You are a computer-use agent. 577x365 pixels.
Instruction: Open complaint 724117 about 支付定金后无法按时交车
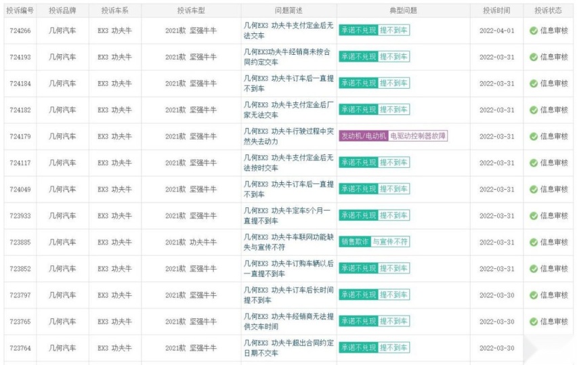(288, 163)
